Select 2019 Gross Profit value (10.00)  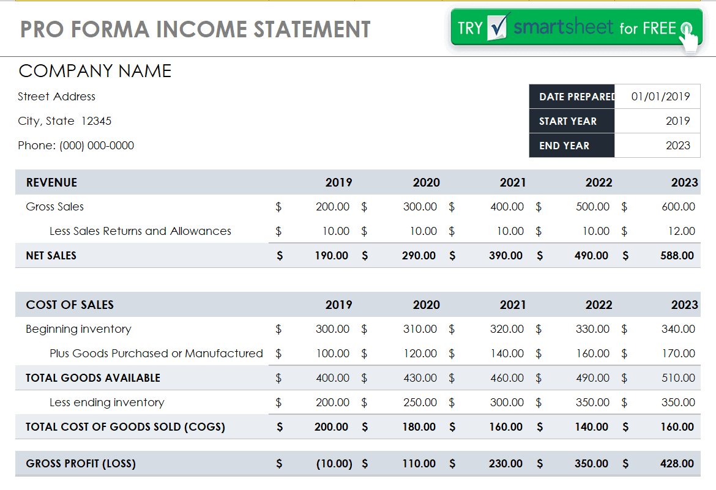click(x=334, y=464)
